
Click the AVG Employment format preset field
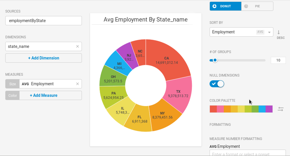coord(248,153)
